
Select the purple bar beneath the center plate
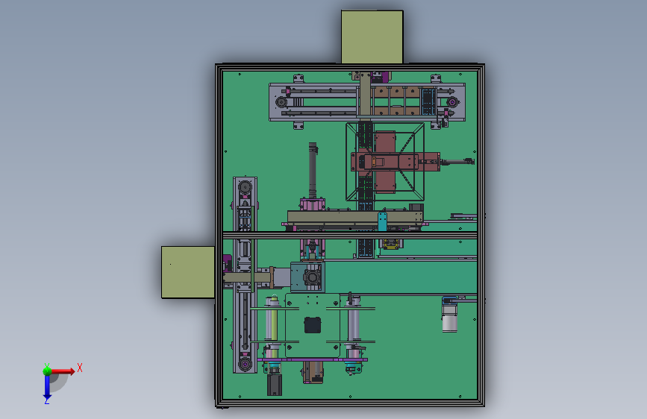(x=313, y=359)
